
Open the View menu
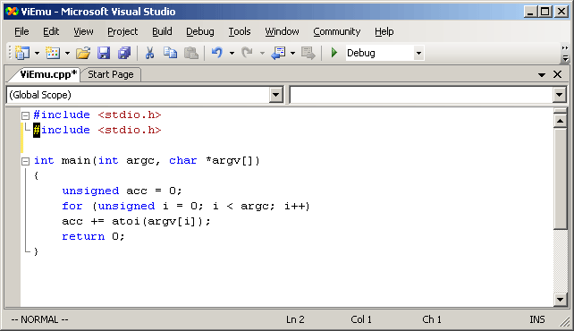pyautogui.click(x=83, y=32)
